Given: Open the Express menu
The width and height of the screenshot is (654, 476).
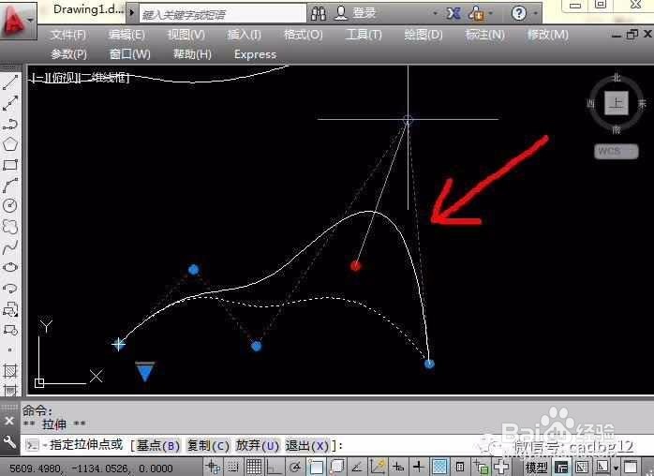Looking at the screenshot, I should point(255,54).
